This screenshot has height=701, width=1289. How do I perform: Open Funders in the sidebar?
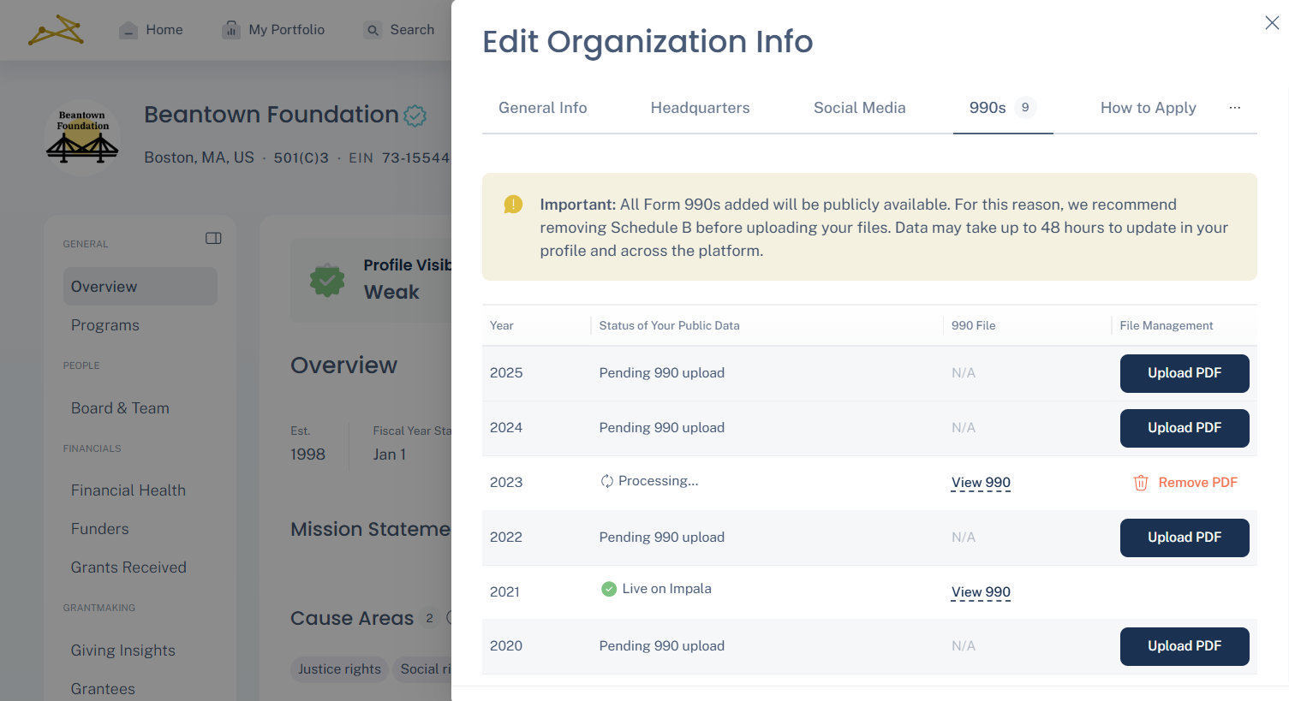(x=100, y=529)
